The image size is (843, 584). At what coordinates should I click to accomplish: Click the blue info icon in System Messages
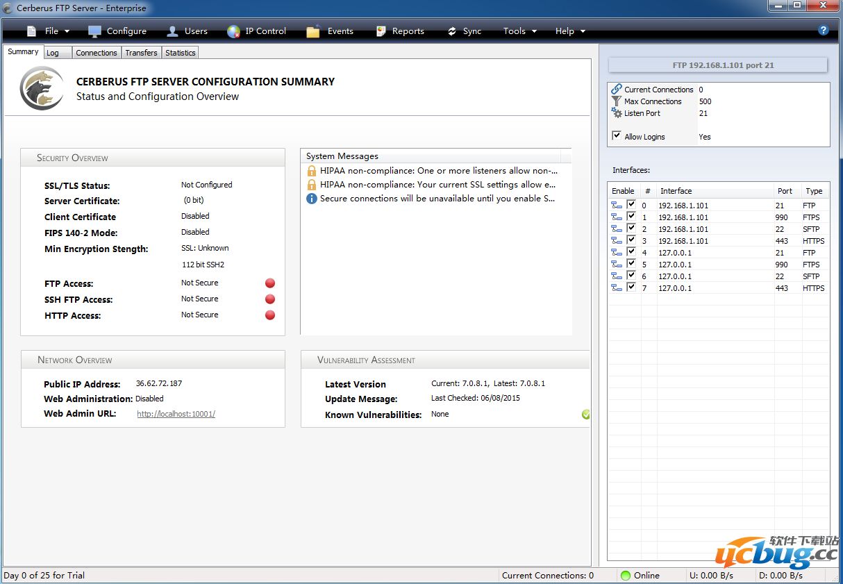coord(312,199)
